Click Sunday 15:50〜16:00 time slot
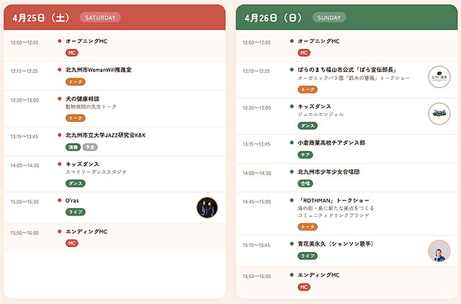The width and height of the screenshot is (461, 304). point(256,277)
